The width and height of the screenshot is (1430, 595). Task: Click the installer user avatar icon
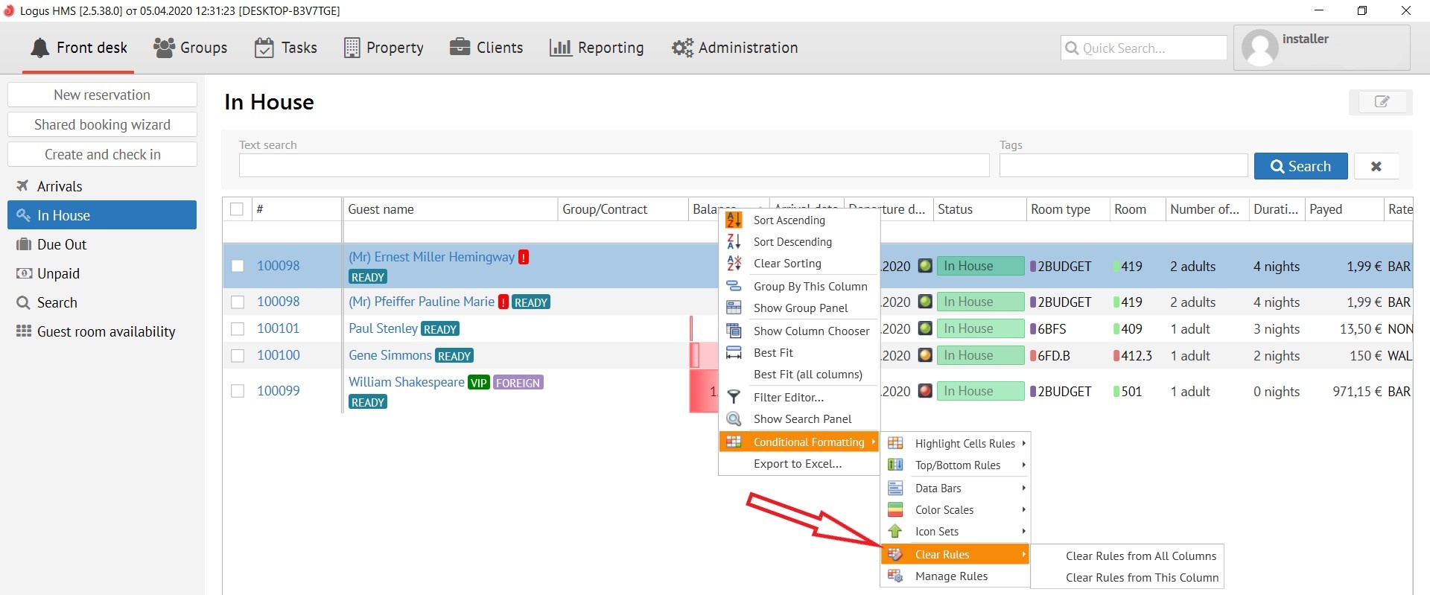[x=1260, y=48]
